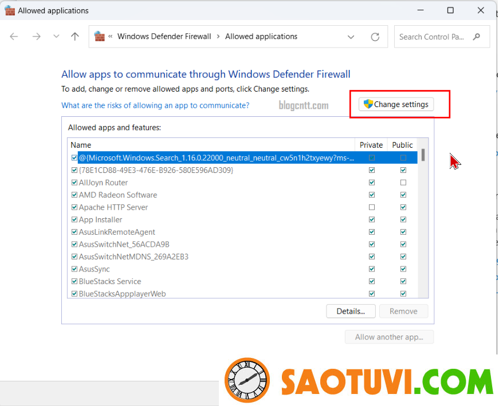Click the Search Control Panel field
The height and width of the screenshot is (406, 499).
442,37
